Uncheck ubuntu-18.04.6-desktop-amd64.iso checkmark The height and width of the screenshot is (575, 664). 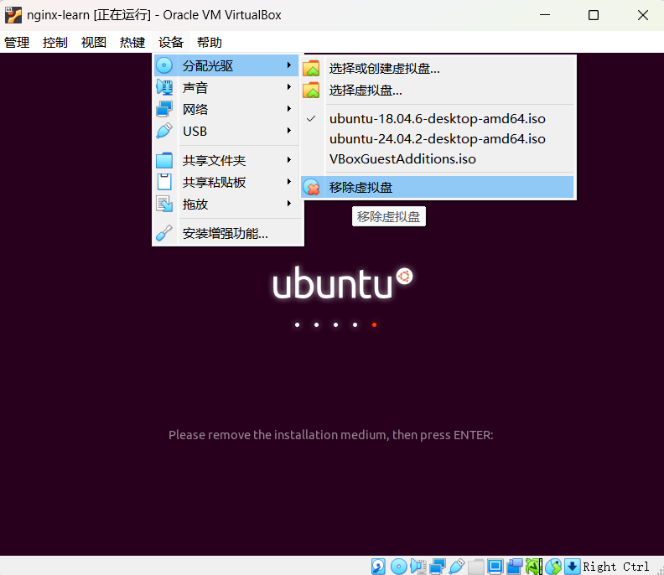(311, 118)
